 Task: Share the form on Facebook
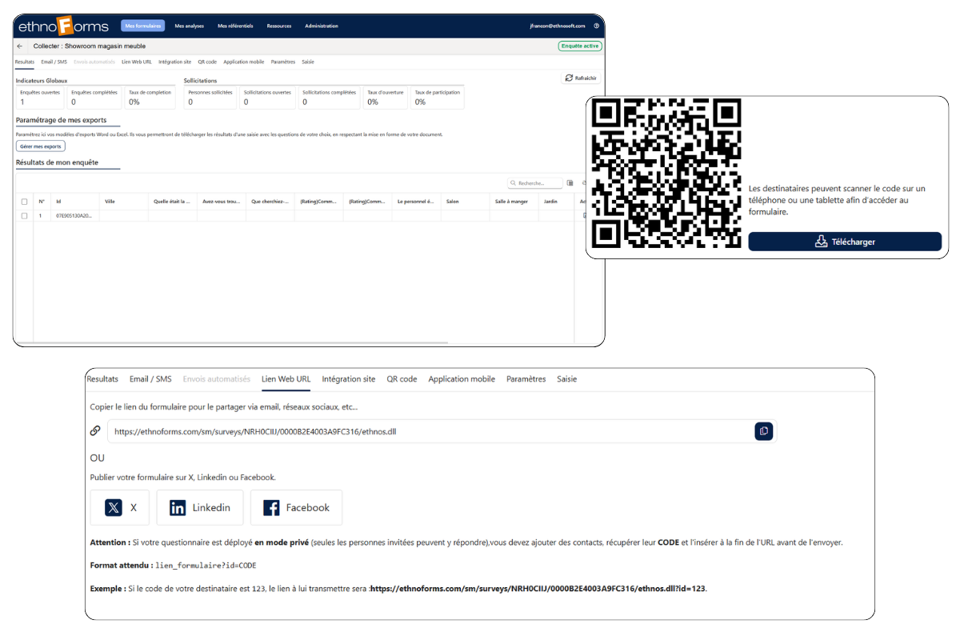296,507
